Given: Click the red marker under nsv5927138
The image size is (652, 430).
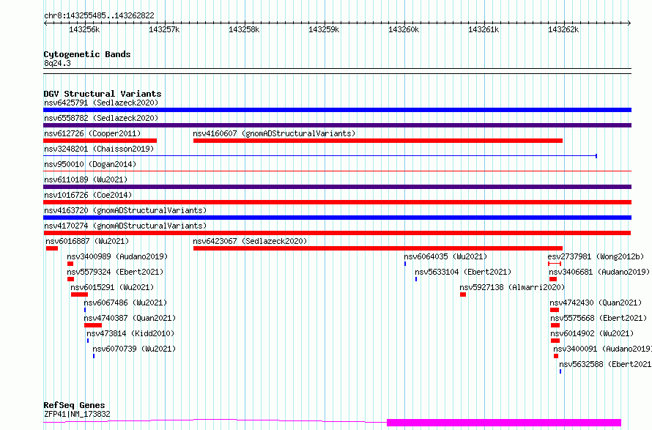Looking at the screenshot, I should click(463, 294).
